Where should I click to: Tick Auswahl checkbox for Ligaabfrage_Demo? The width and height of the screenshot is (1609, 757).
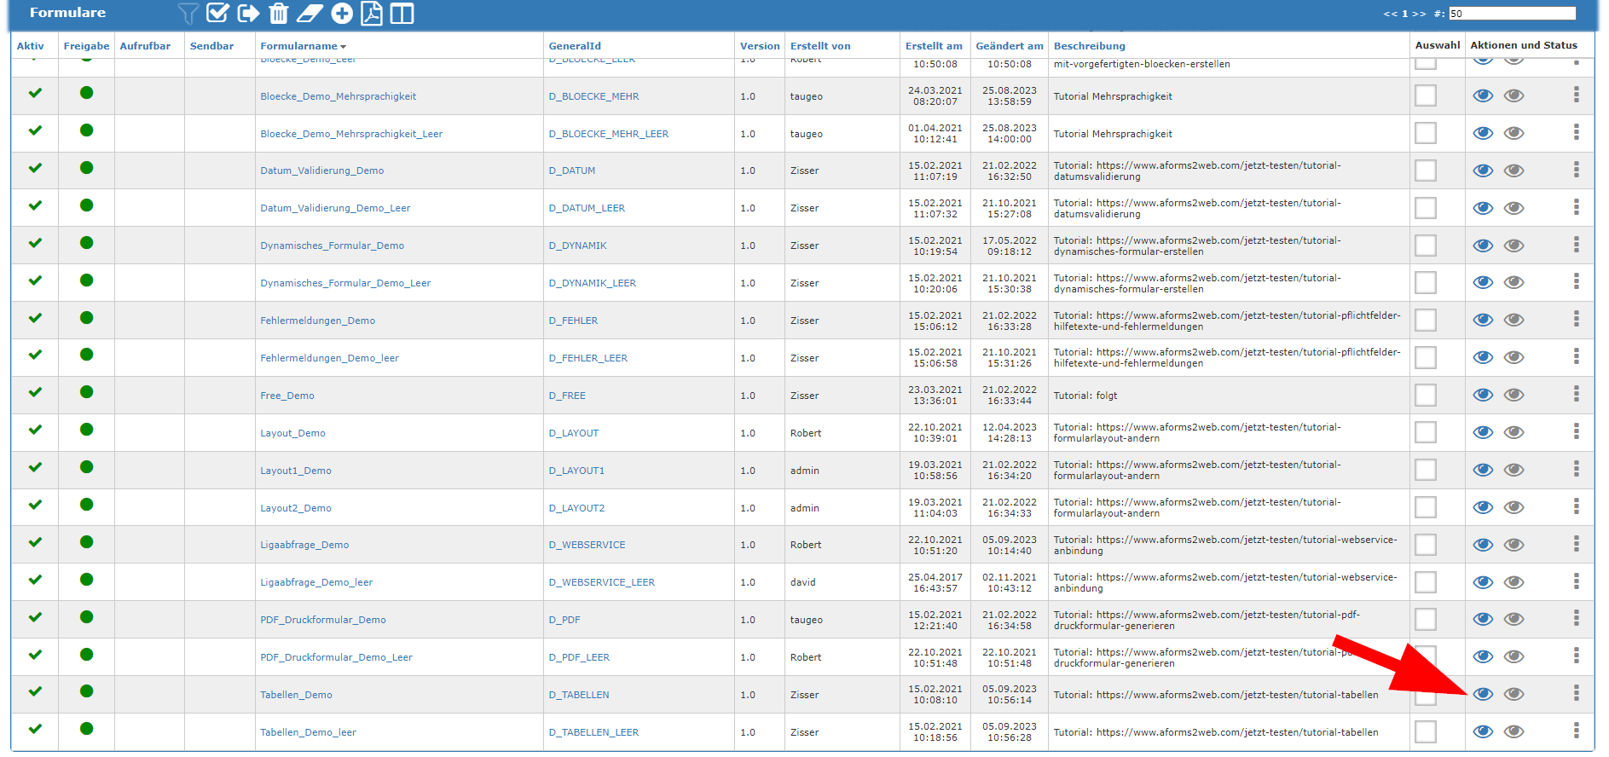pos(1426,545)
